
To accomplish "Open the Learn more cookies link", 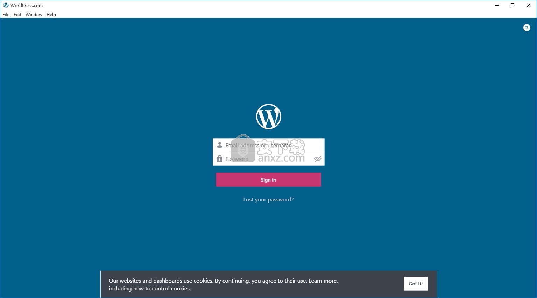I will 323,281.
